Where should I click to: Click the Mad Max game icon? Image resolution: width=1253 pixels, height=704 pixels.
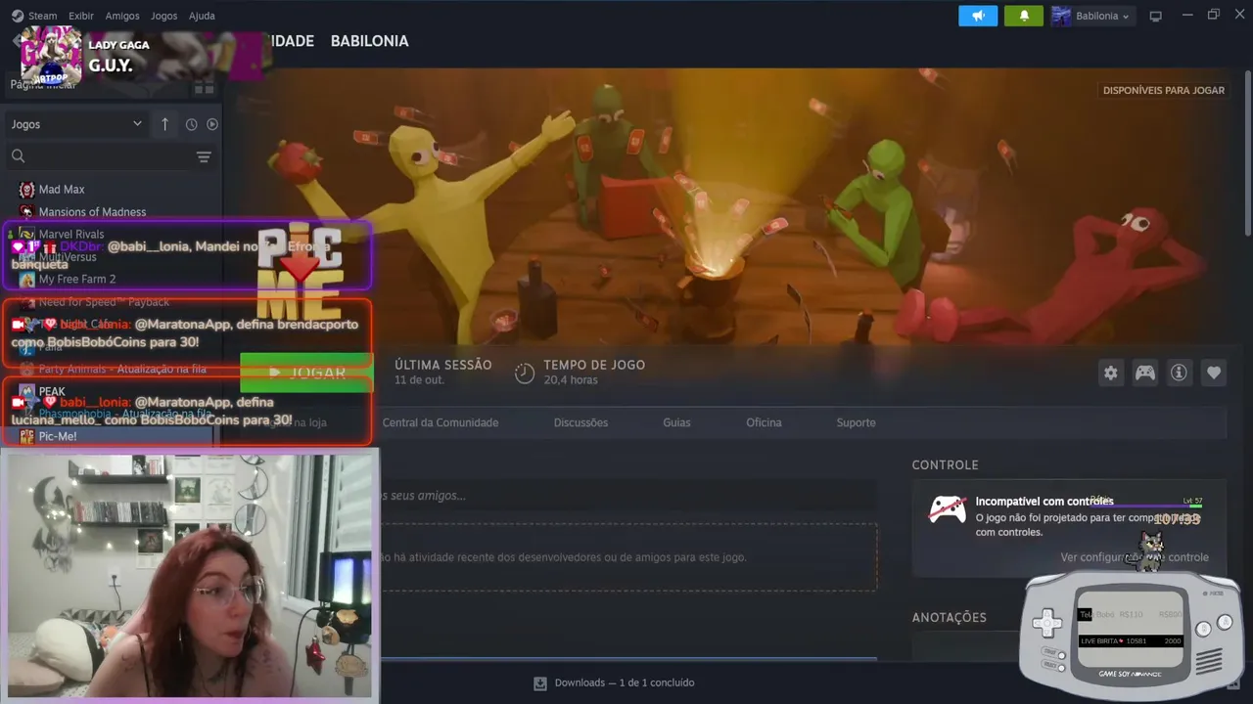(26, 190)
